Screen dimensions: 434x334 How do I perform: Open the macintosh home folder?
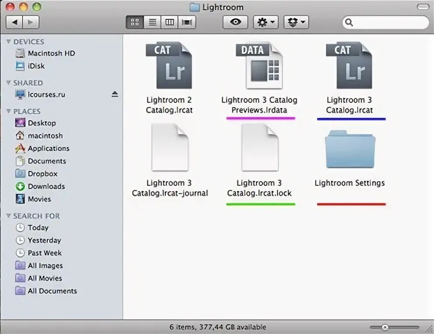tap(39, 136)
